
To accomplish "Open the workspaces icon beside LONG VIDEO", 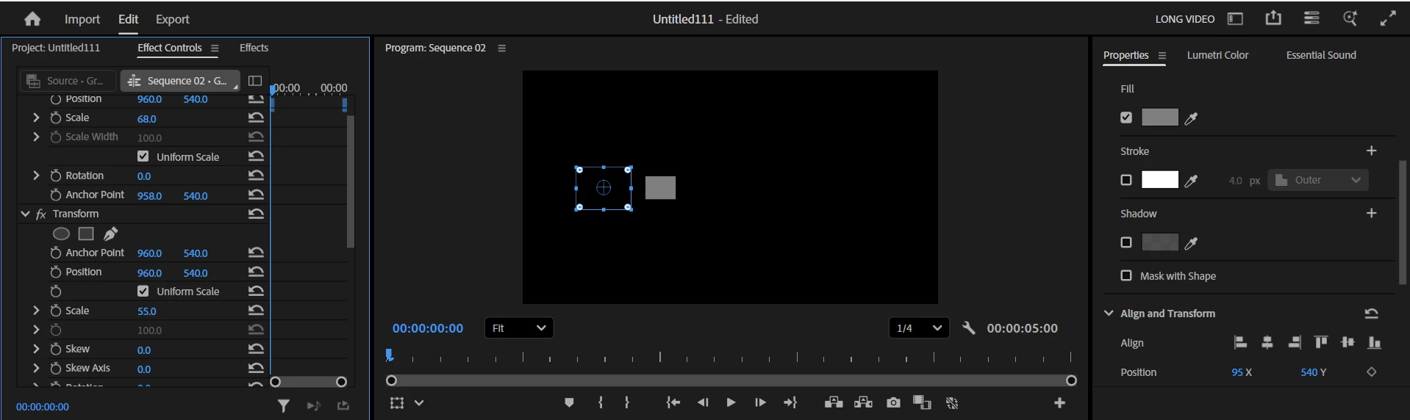I will click(x=1235, y=19).
